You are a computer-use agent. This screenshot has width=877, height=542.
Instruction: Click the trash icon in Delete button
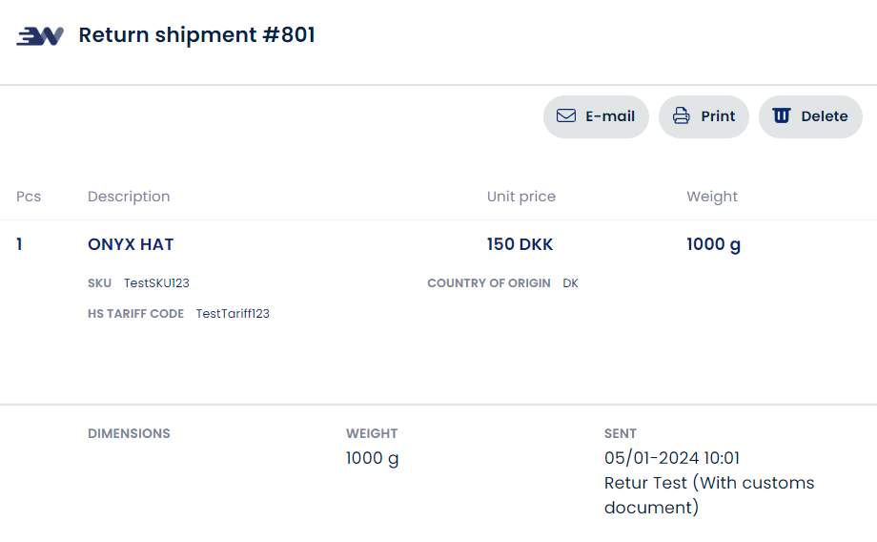[x=782, y=116]
